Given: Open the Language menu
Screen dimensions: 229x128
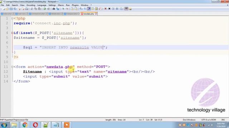Looking at the screenshot, I should (x=42, y=5).
